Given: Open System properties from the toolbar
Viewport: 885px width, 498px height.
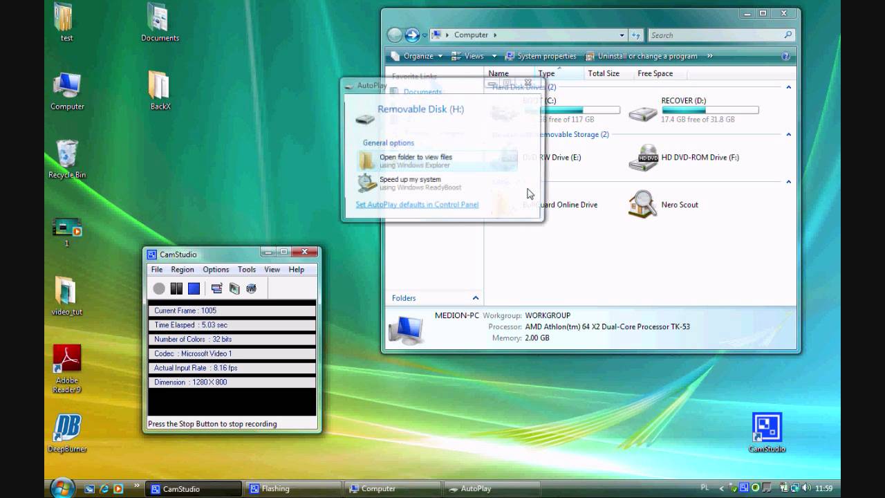Looking at the screenshot, I should pyautogui.click(x=541, y=56).
